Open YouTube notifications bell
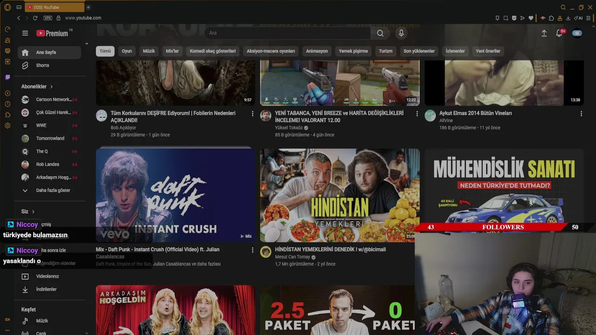 [x=560, y=33]
